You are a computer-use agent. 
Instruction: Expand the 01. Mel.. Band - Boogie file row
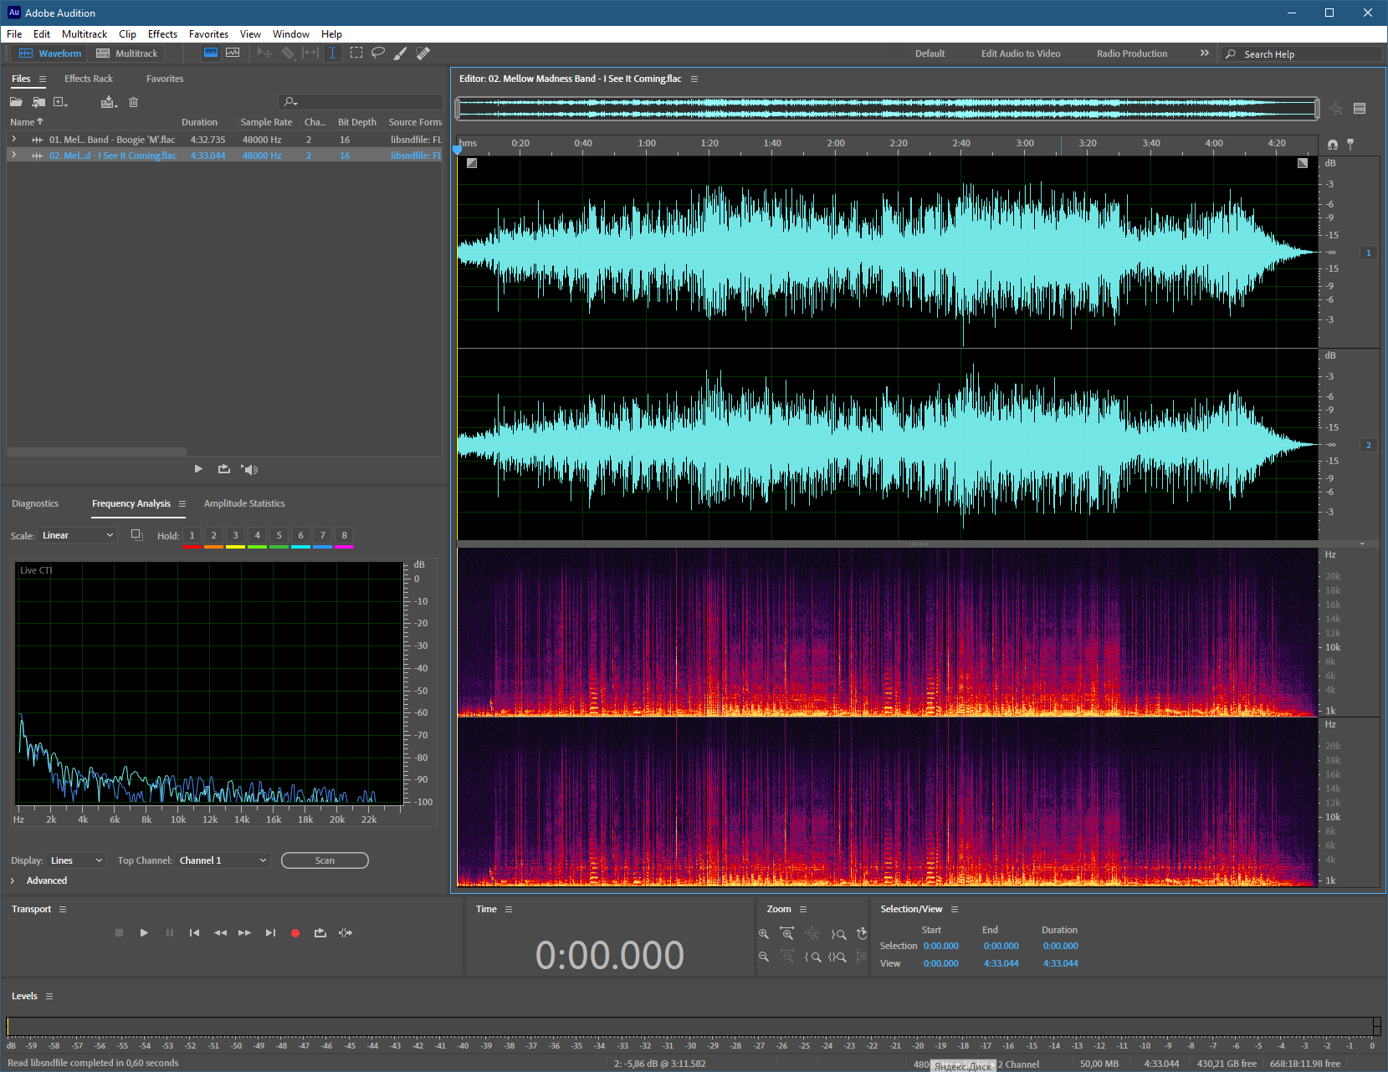click(13, 139)
